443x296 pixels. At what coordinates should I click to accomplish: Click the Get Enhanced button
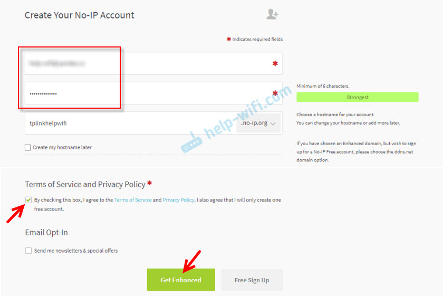pyautogui.click(x=181, y=280)
